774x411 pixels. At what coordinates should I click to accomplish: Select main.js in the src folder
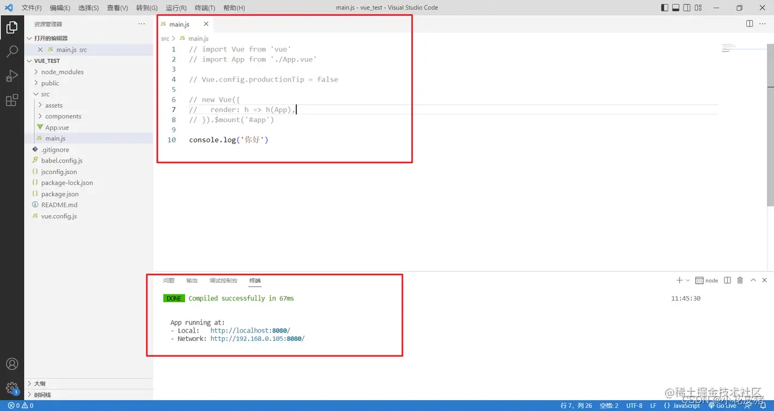click(x=89, y=138)
